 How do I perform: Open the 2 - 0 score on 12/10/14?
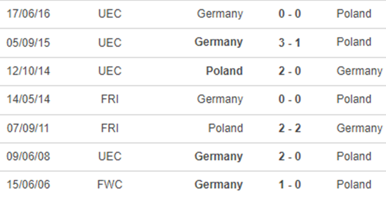click(289, 71)
